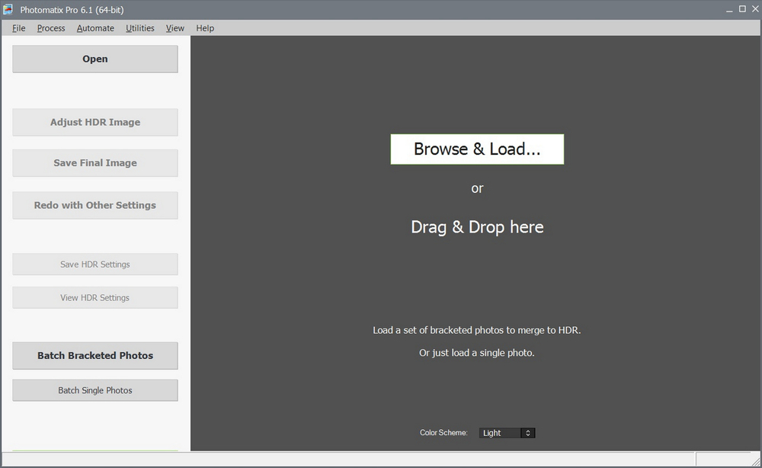
Task: Open the File menu
Action: pyautogui.click(x=18, y=28)
